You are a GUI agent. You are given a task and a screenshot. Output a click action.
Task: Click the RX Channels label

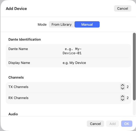(18, 98)
